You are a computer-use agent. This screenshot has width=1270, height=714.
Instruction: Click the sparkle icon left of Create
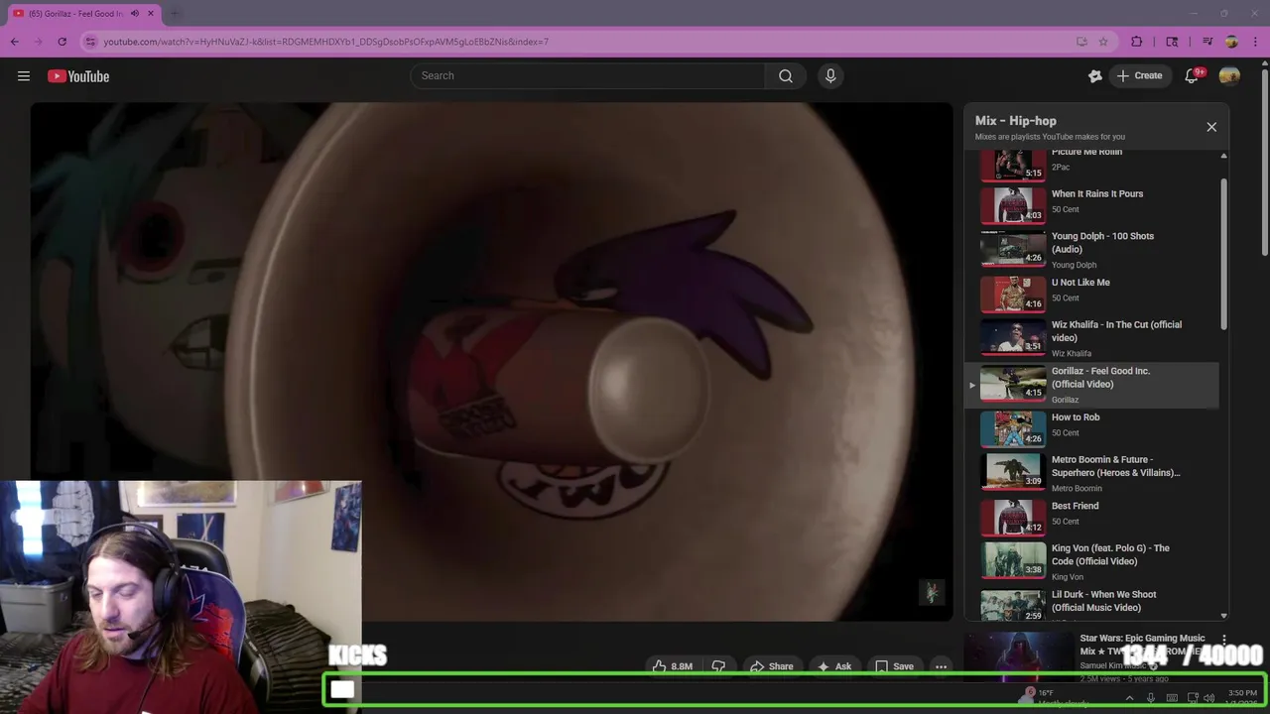click(1095, 76)
